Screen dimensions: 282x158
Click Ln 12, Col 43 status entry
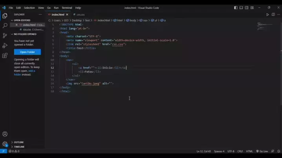coord(203,151)
